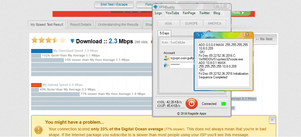Click the UP: 45.4 KB/s readout
This screenshot has width=301, height=137.
click(x=170, y=106)
